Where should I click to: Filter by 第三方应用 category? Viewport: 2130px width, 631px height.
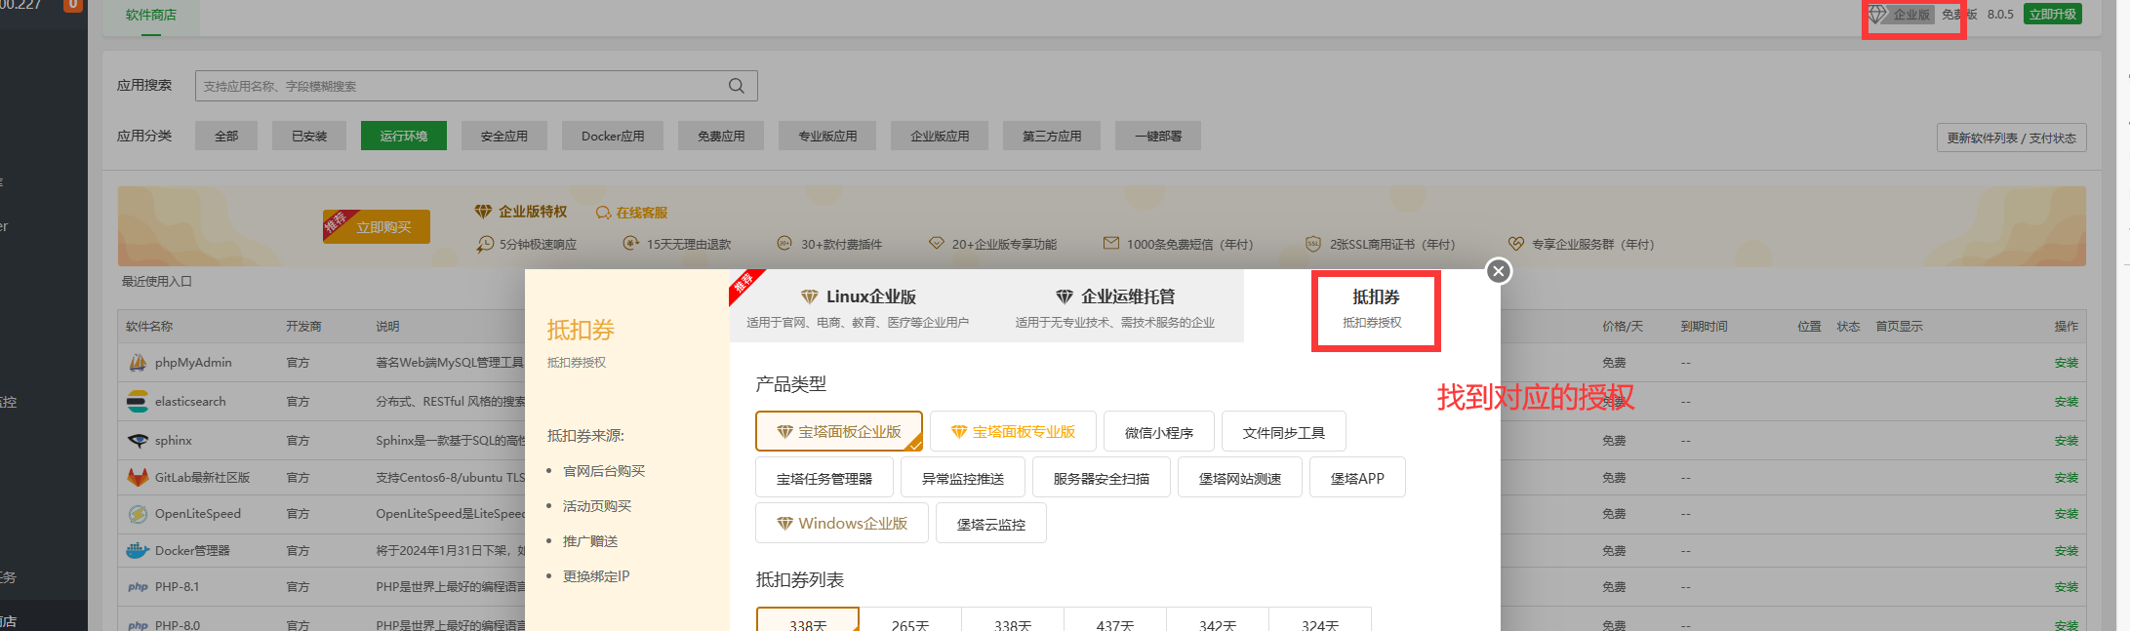pos(1052,136)
